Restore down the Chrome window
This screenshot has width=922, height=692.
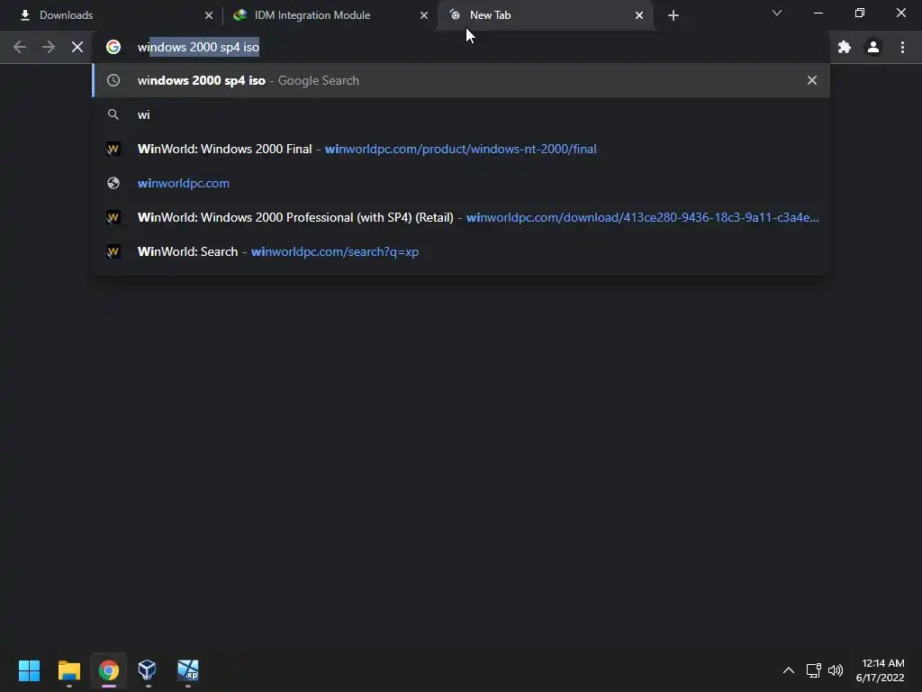click(860, 13)
